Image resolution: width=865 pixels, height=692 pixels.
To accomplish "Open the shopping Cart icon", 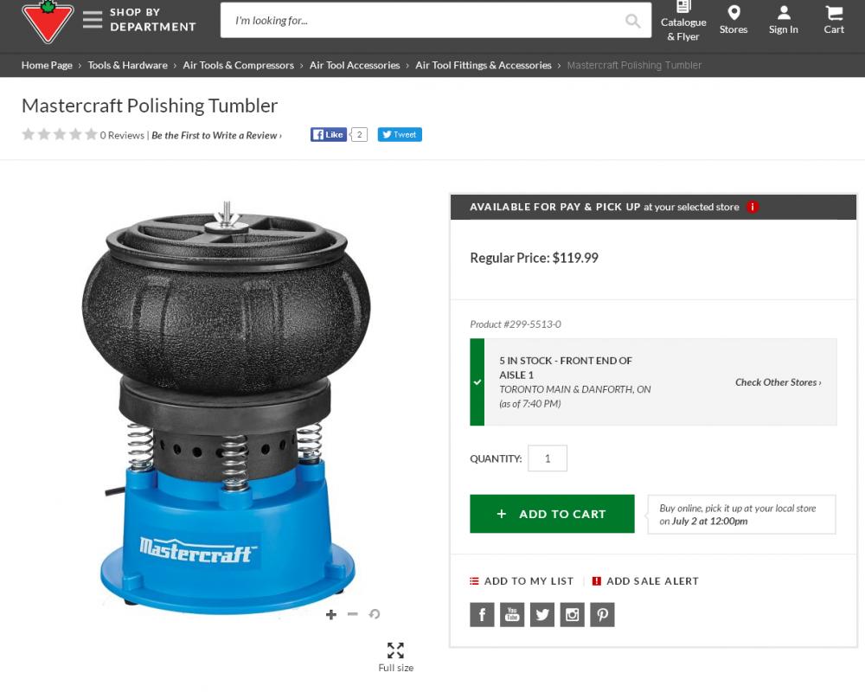I will pos(834,13).
